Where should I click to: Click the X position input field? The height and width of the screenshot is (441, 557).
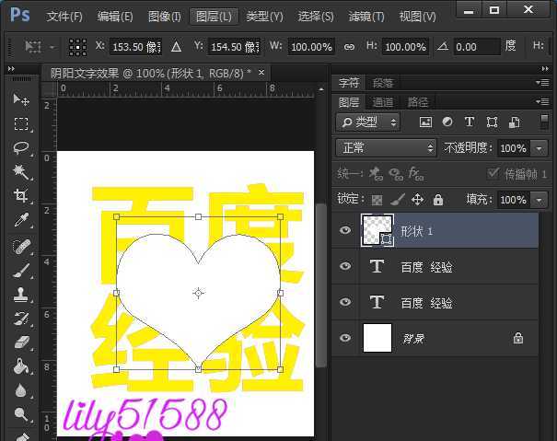pos(134,46)
